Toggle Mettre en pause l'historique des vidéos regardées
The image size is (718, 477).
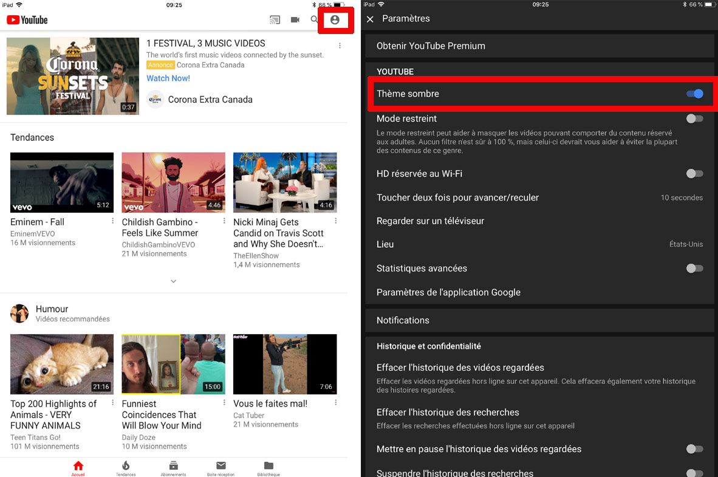pos(694,449)
